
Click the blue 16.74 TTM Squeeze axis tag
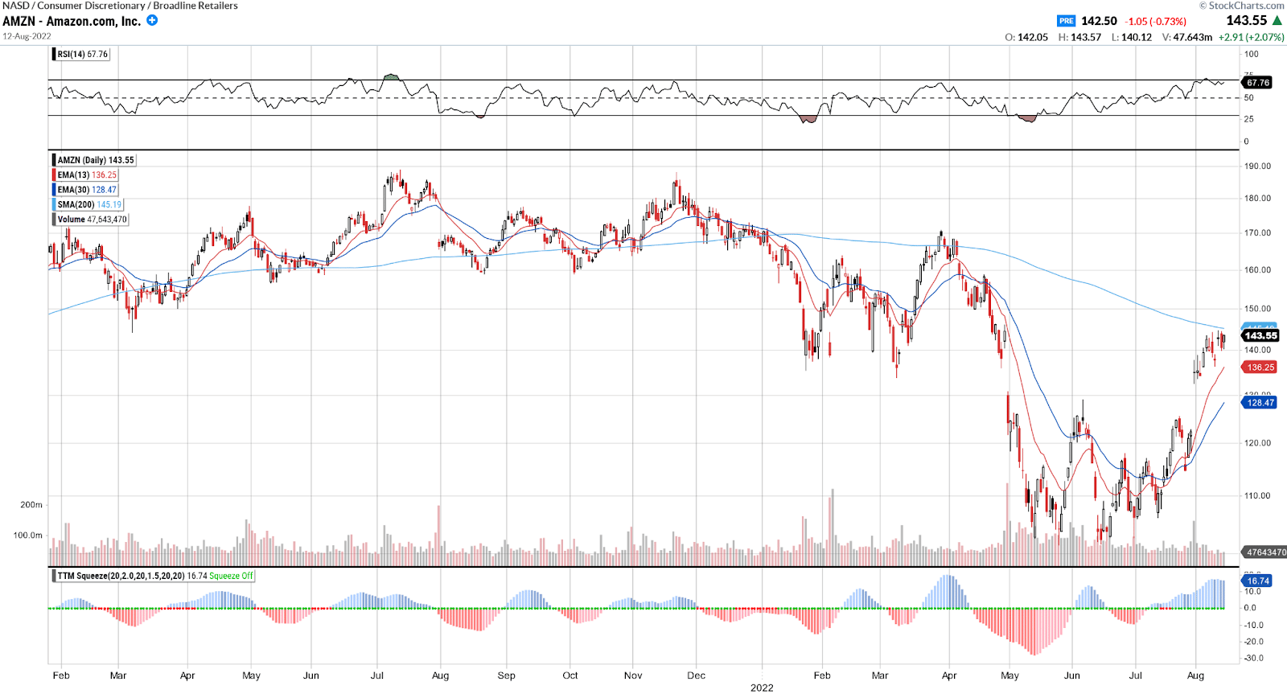(1258, 581)
